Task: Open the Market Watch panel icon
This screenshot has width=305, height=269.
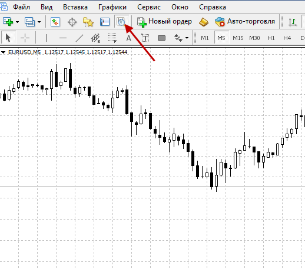Action: click(x=55, y=22)
